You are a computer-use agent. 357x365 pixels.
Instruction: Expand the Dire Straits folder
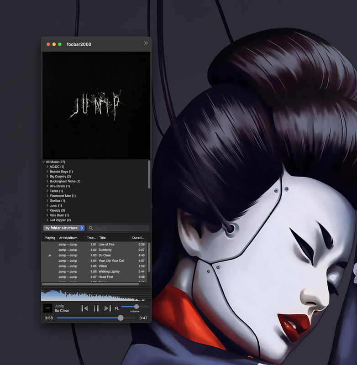coord(47,186)
